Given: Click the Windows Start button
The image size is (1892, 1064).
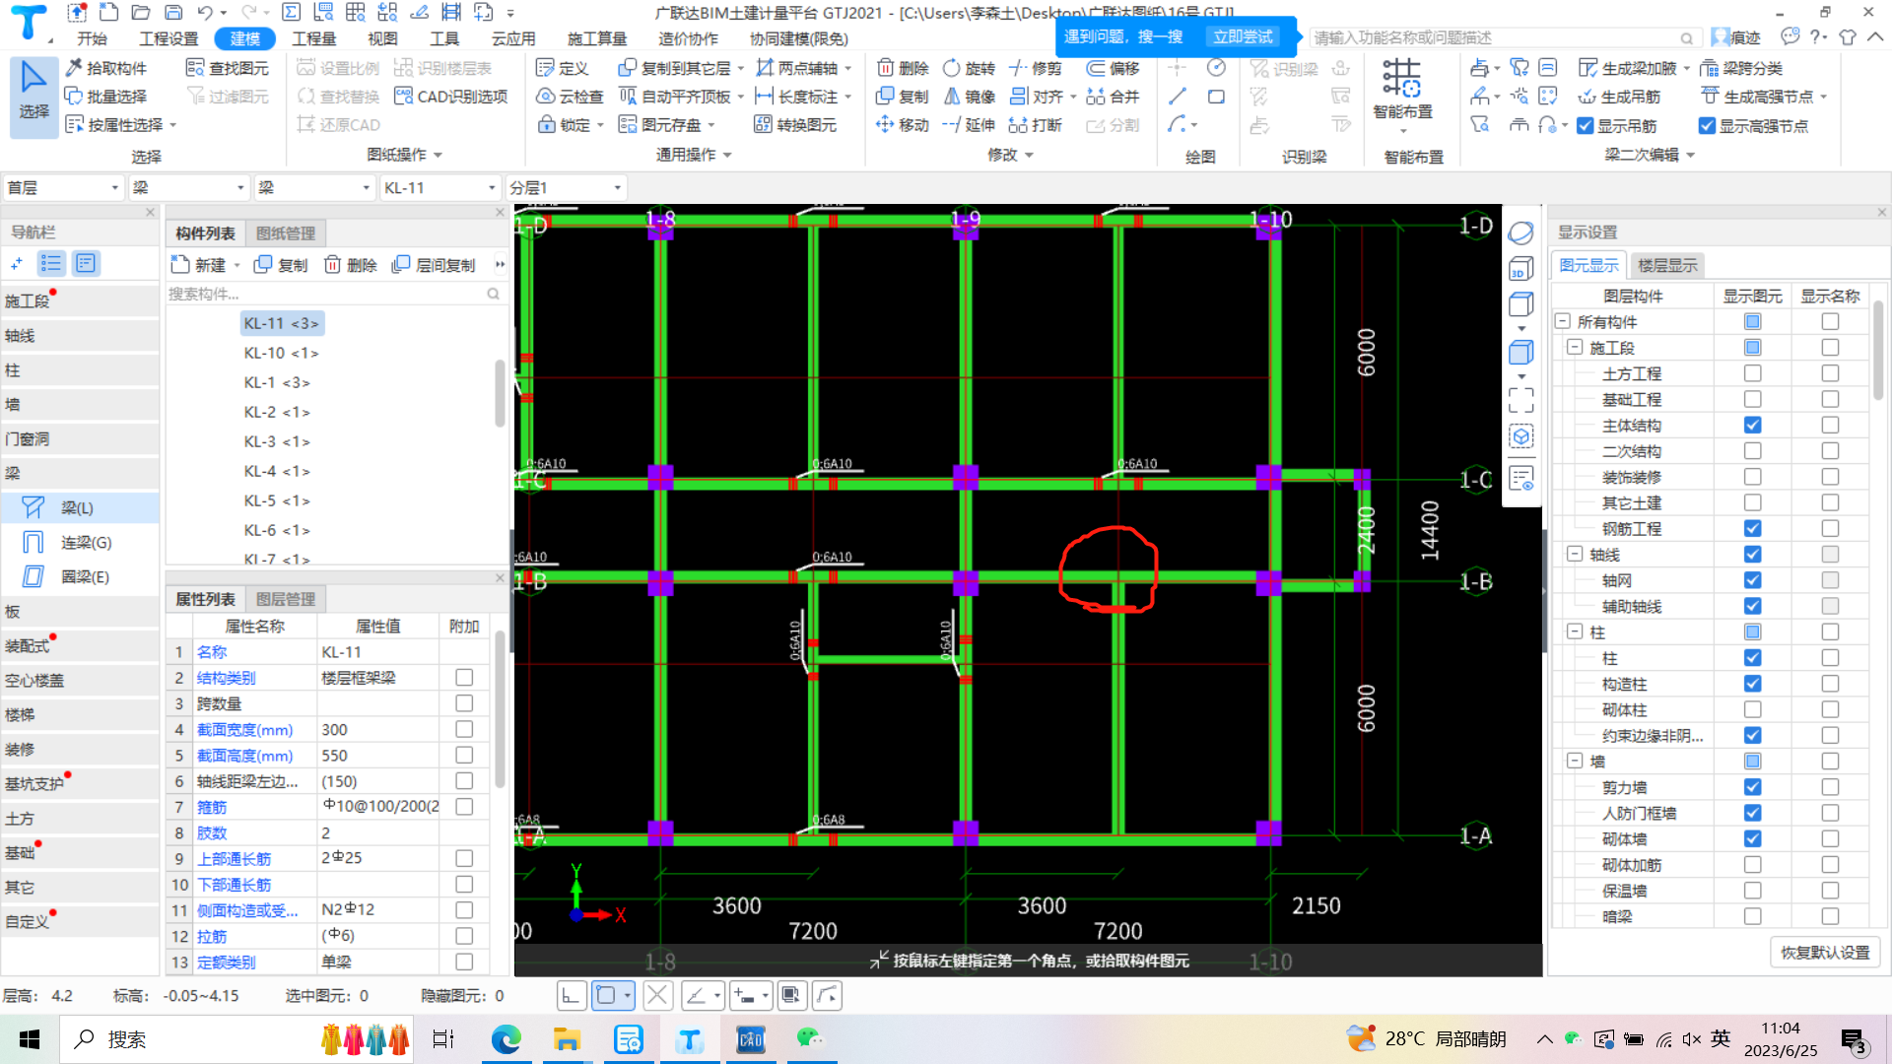Looking at the screenshot, I should [x=30, y=1039].
